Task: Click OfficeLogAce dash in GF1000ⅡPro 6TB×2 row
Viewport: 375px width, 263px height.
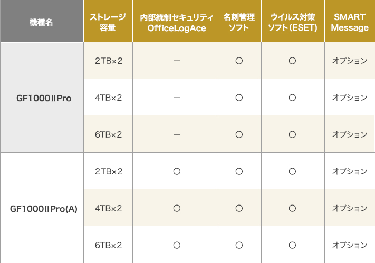Action: click(x=177, y=134)
